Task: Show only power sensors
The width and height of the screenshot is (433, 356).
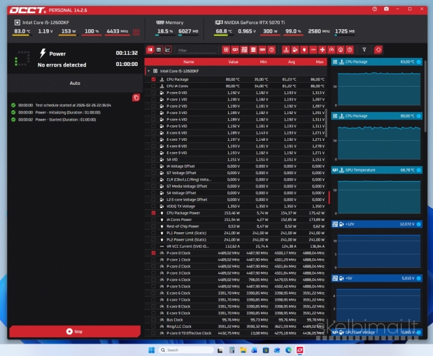Action: [x=304, y=50]
